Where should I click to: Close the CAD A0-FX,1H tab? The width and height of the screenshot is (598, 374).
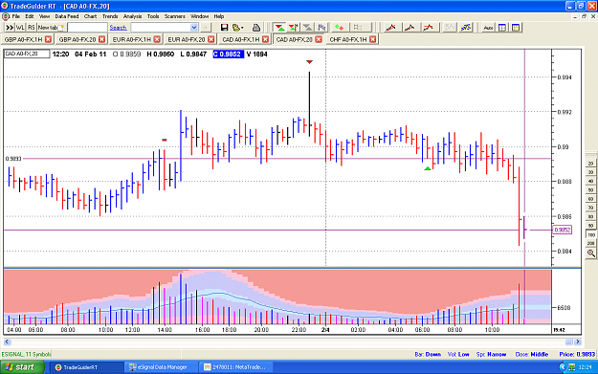coord(265,39)
